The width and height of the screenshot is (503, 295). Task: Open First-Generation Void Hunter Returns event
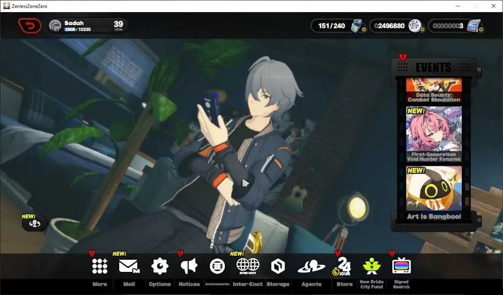[434, 134]
